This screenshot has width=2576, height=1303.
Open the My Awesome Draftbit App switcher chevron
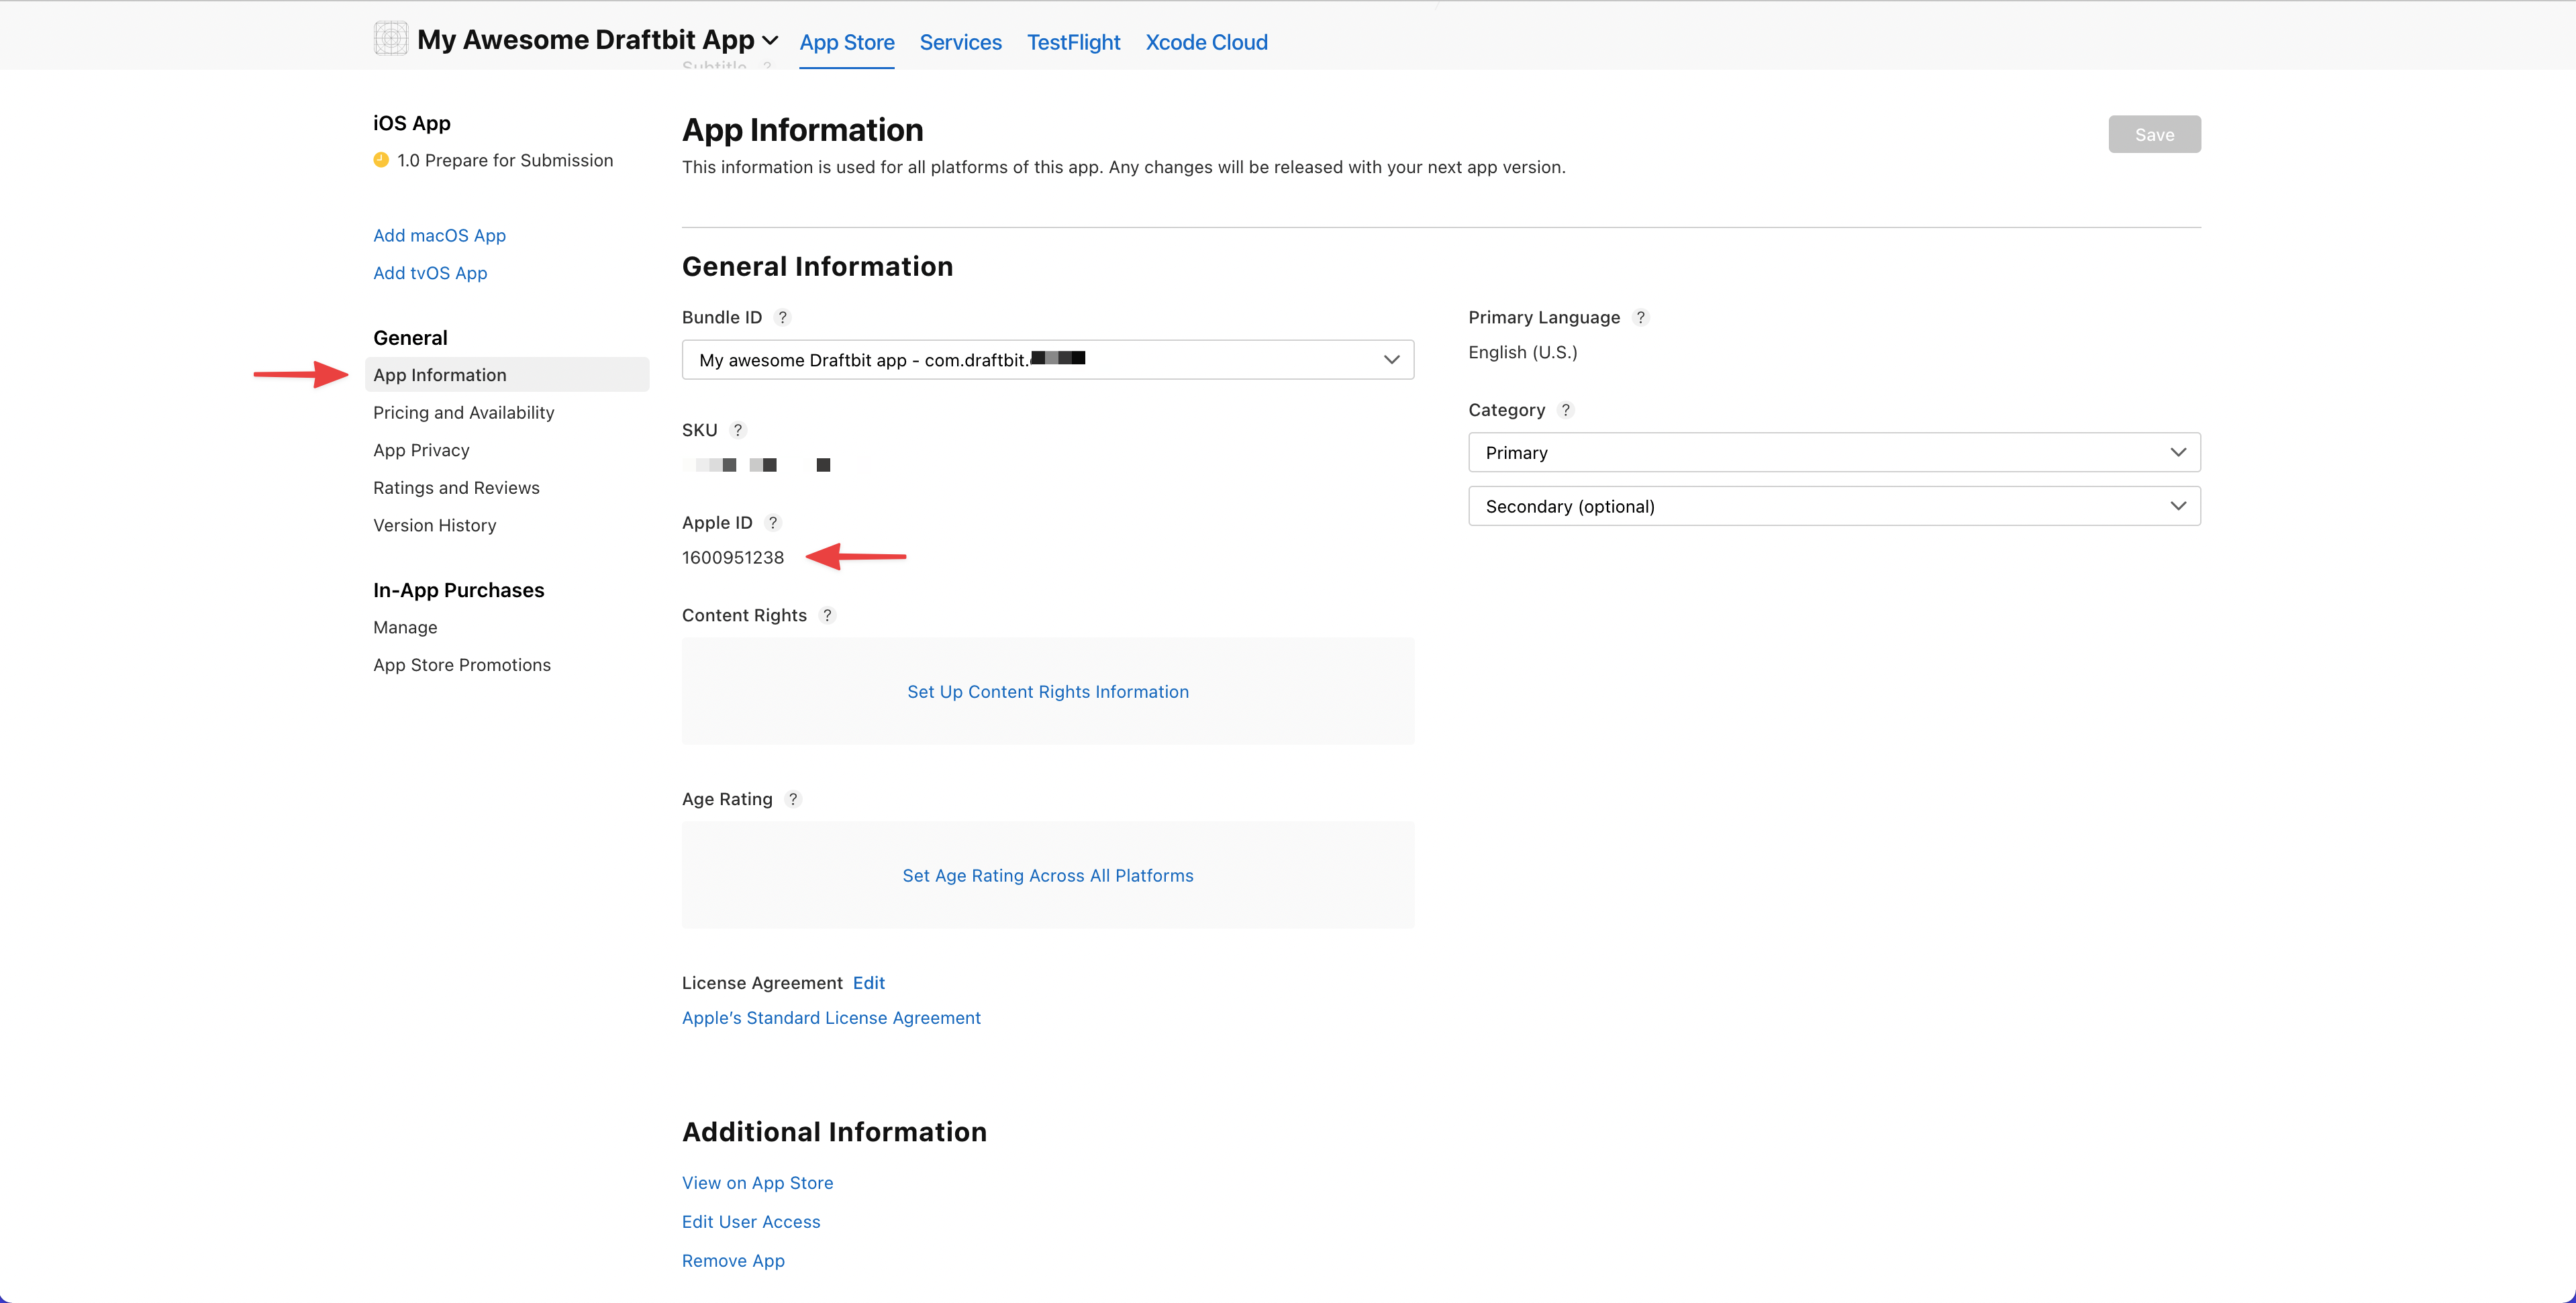coord(770,41)
